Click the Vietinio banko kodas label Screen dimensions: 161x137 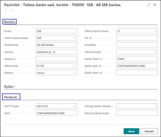tap(16, 38)
